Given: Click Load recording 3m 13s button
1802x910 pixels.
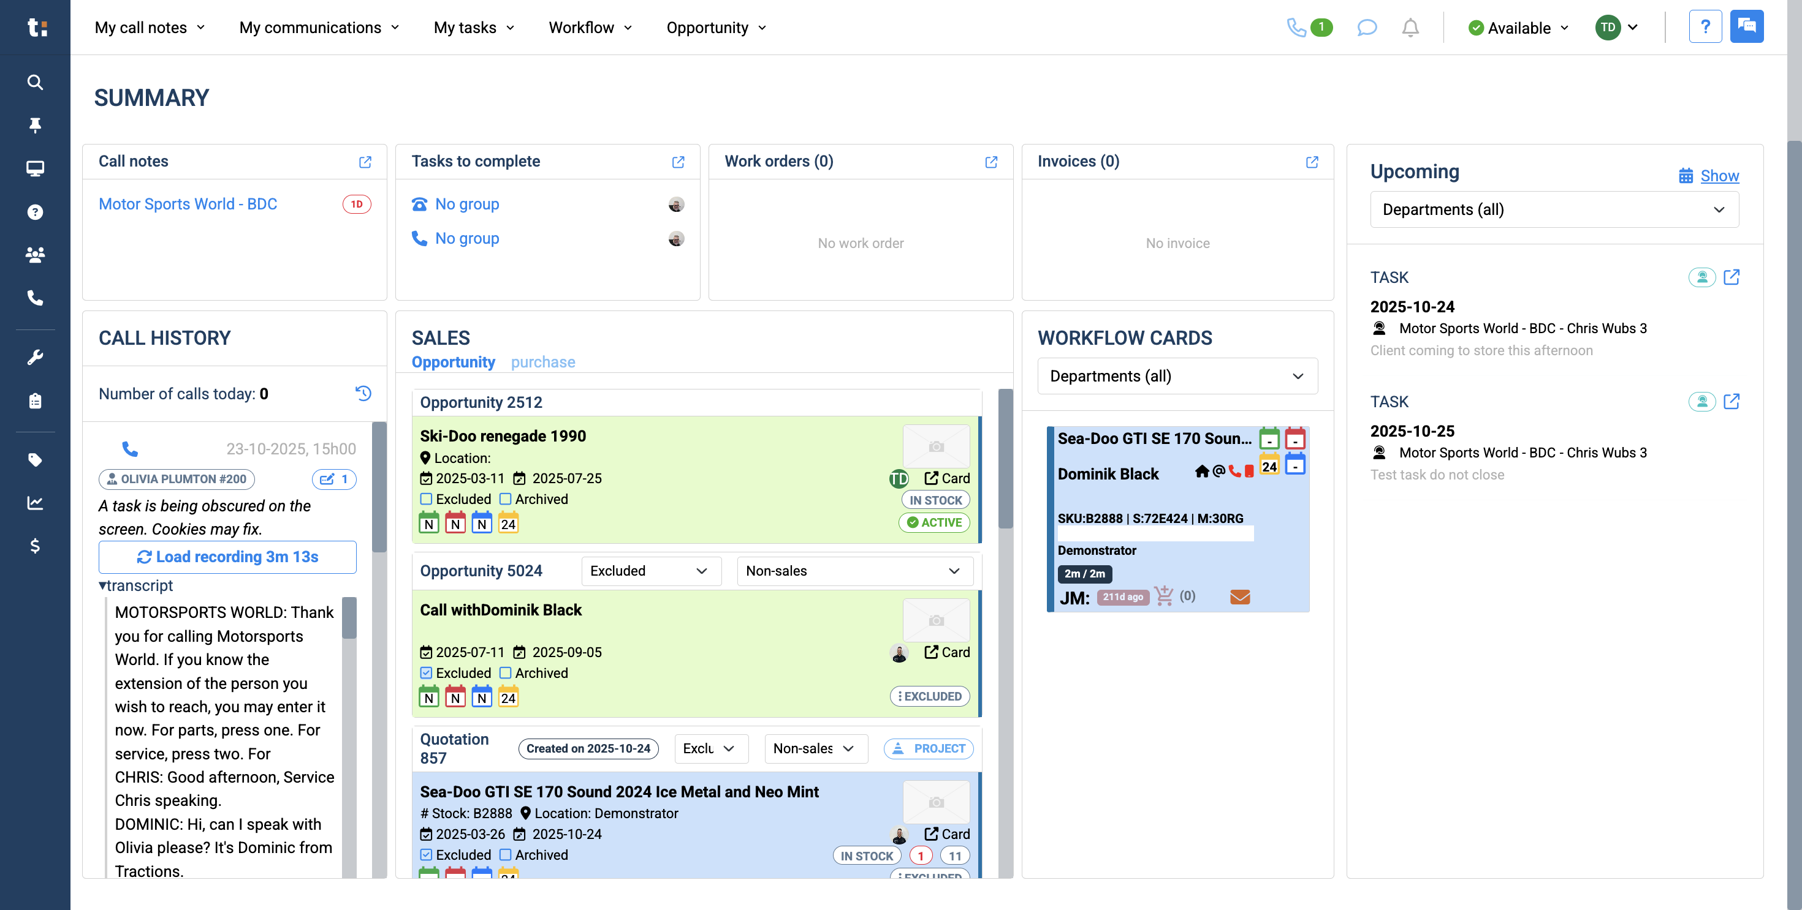Looking at the screenshot, I should pyautogui.click(x=227, y=557).
